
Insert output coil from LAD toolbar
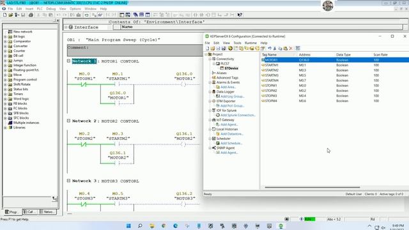pyautogui.click(x=208, y=15)
